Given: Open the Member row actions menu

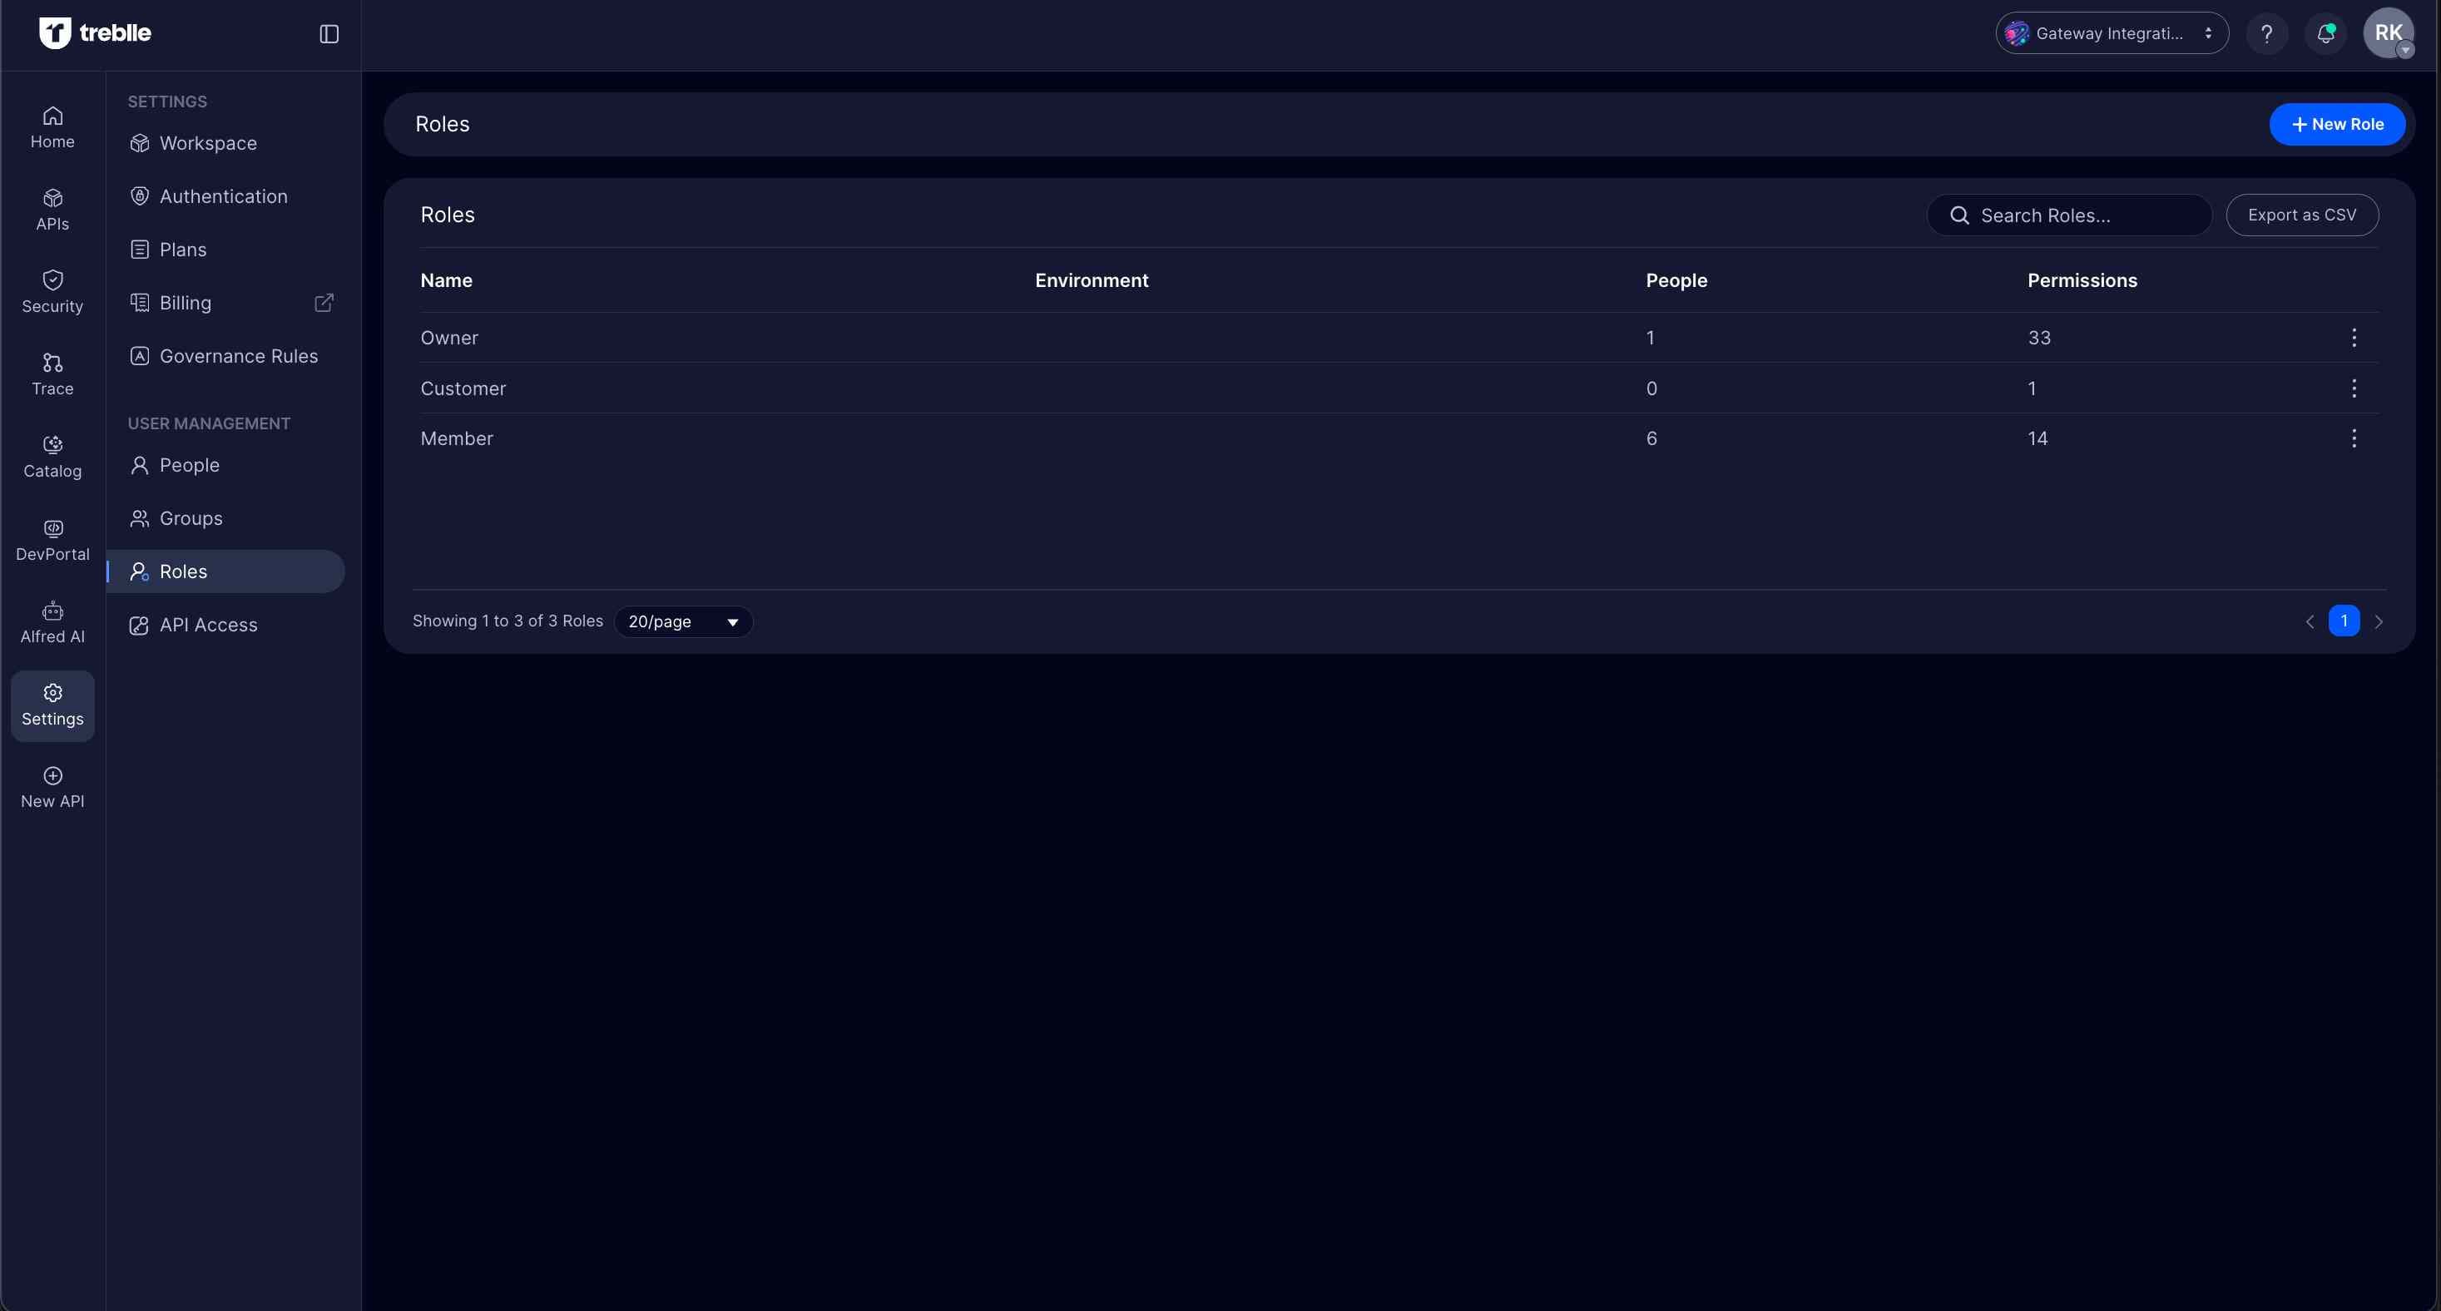Looking at the screenshot, I should point(2354,438).
